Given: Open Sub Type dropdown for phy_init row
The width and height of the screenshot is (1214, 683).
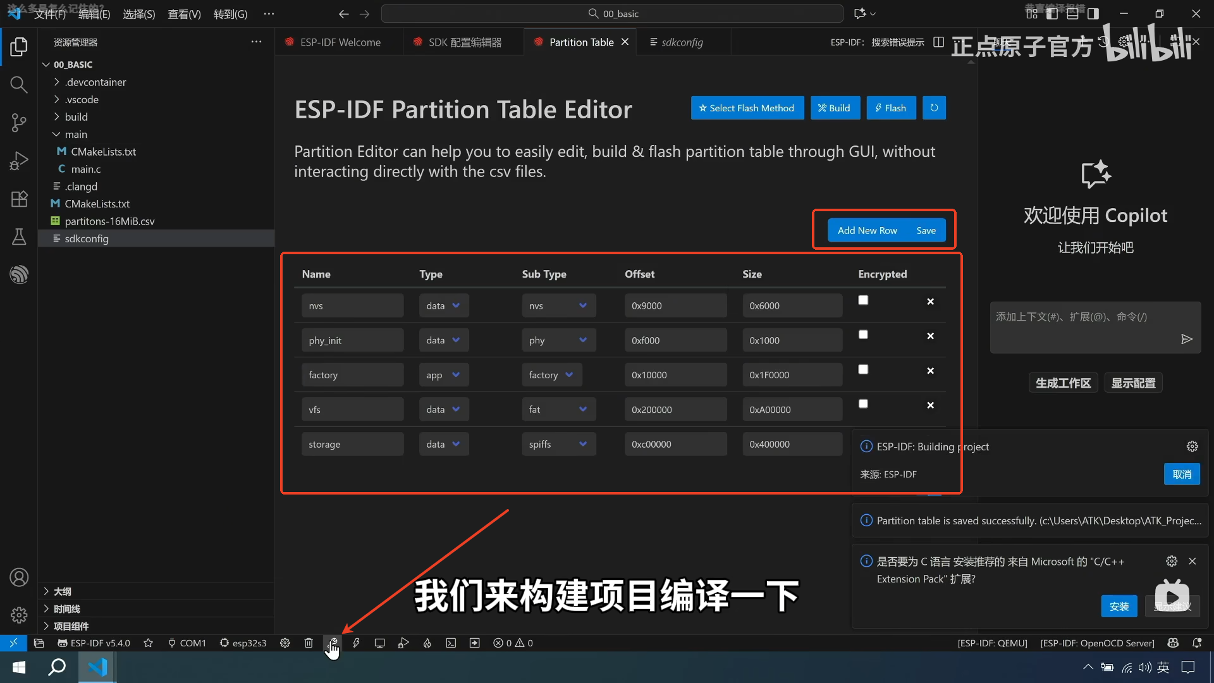Looking at the screenshot, I should [x=558, y=340].
